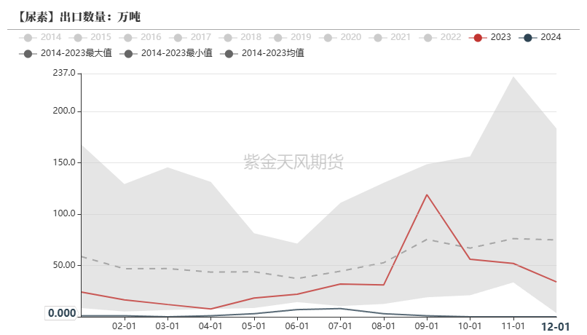Image resolution: width=587 pixels, height=335 pixels.
Task: Toggle the 2021 series legend entry
Action: pos(390,37)
